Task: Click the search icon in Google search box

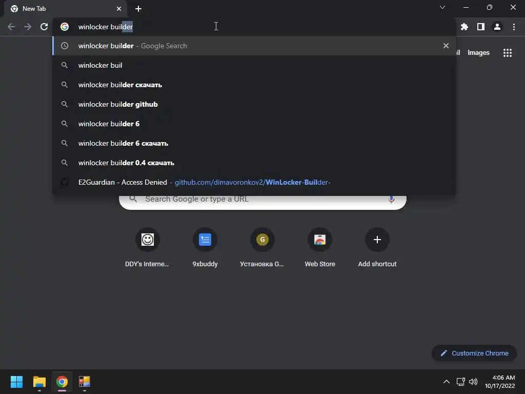Action: pos(133,199)
